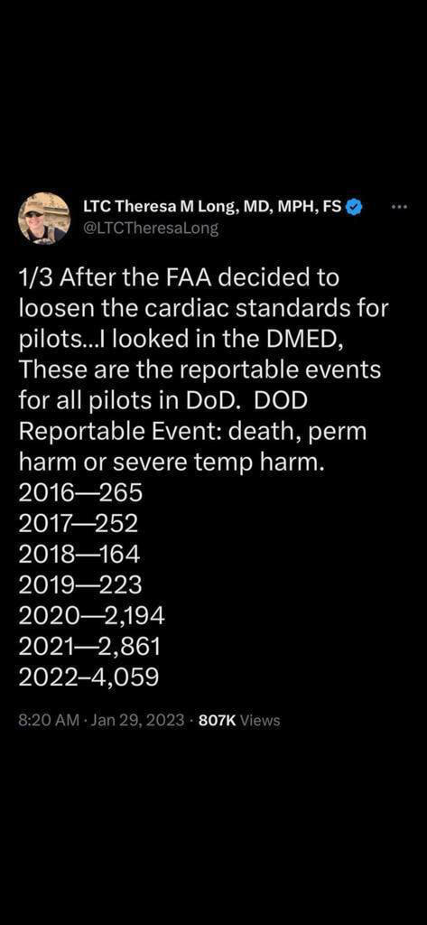Click the 8:20 AM timestamp
This screenshot has height=925, width=427.
tap(49, 720)
